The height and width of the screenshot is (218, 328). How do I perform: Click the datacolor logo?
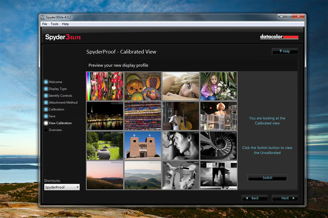(x=279, y=37)
